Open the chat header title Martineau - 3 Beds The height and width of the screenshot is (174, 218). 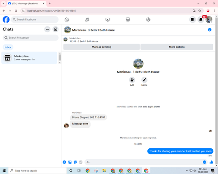pos(93,30)
